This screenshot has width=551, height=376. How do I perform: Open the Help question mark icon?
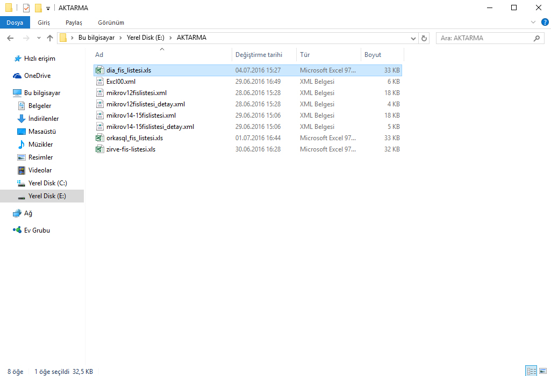coord(545,23)
